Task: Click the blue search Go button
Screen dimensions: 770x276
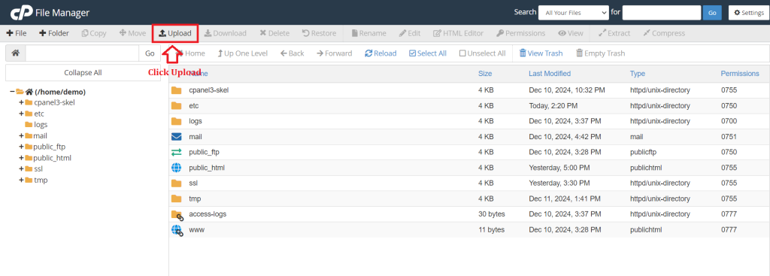Action: 712,13
